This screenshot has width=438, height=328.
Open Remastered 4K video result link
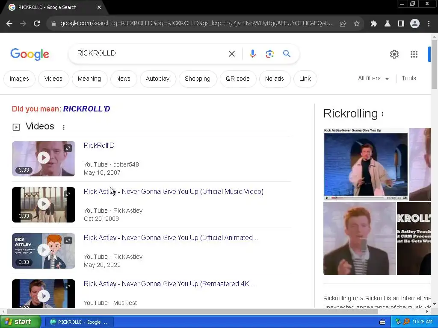point(170,284)
